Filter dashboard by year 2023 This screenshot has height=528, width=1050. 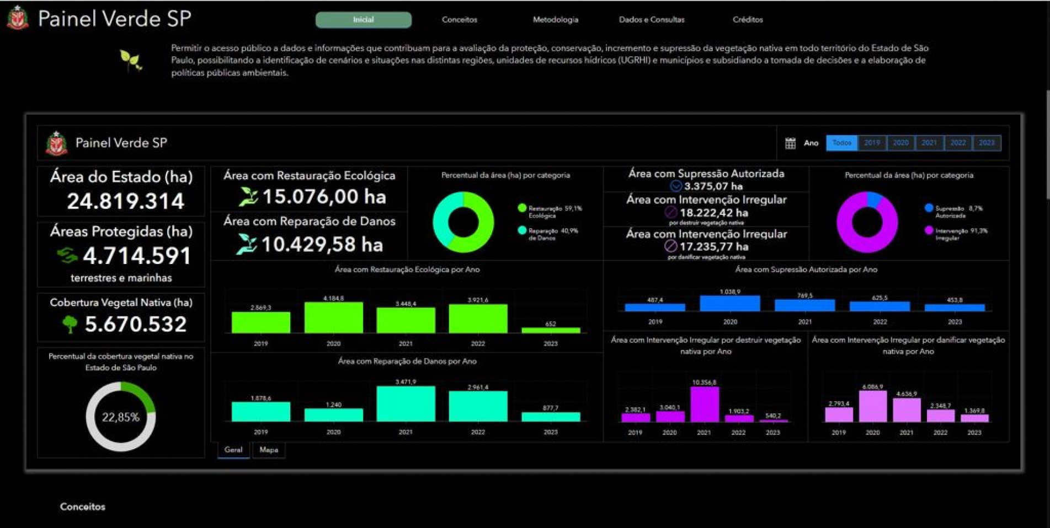point(987,143)
